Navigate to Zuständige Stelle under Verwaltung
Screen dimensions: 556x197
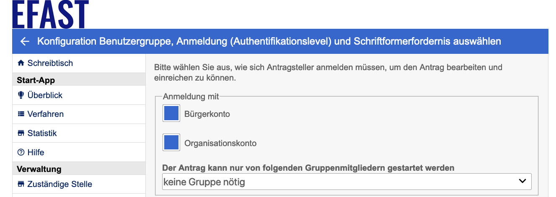point(59,184)
